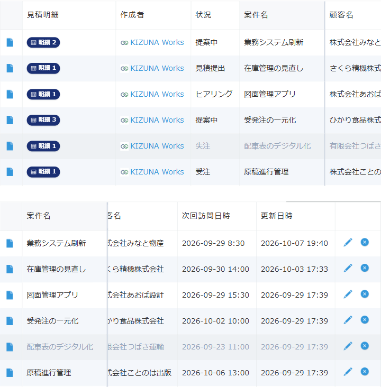Image resolution: width=381 pixels, height=387 pixels.
Task: Select updated date 2026-10-07 19:40
Action: pyautogui.click(x=294, y=243)
